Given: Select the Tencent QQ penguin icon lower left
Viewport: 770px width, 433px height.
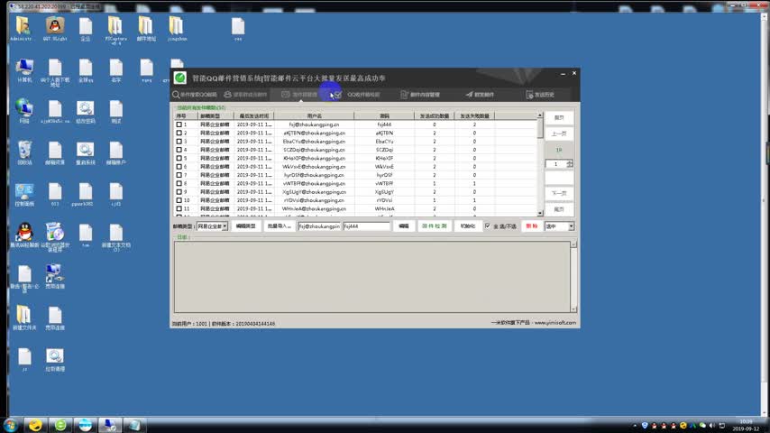Looking at the screenshot, I should pos(24,235).
